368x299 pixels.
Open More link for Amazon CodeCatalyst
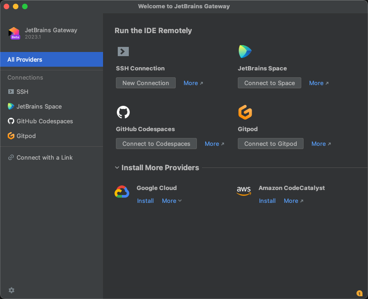pyautogui.click(x=293, y=201)
